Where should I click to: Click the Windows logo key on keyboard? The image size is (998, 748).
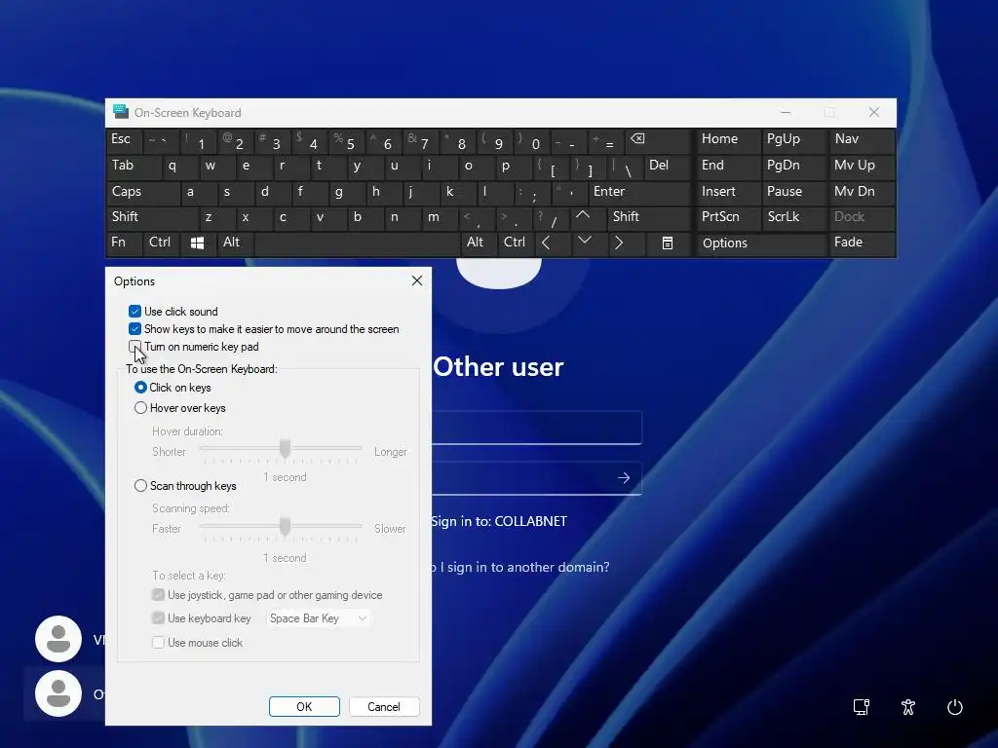tap(197, 243)
